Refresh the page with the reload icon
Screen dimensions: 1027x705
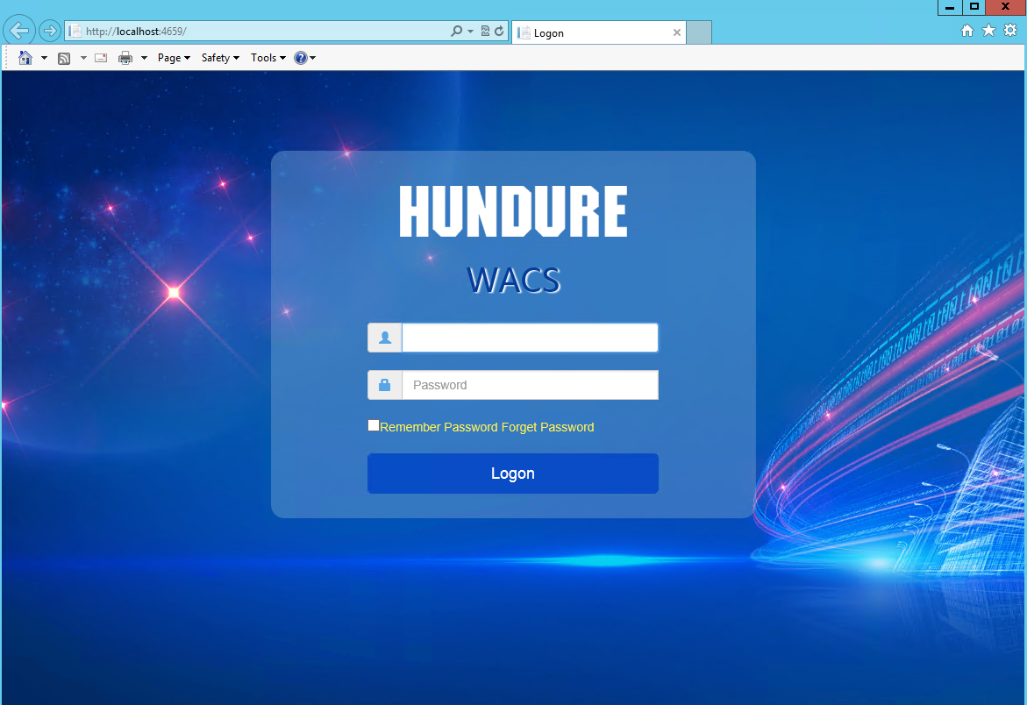point(499,32)
